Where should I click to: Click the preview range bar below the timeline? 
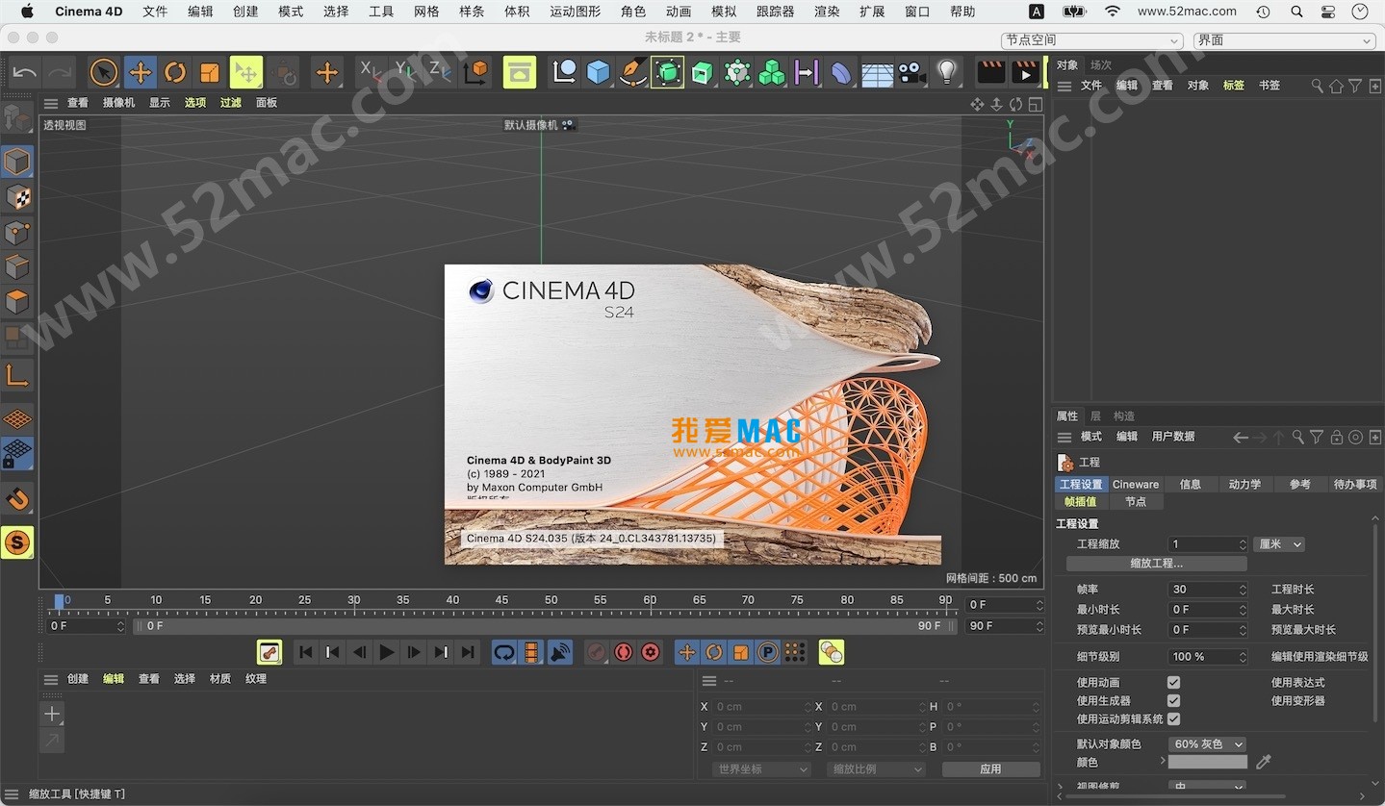tap(546, 626)
